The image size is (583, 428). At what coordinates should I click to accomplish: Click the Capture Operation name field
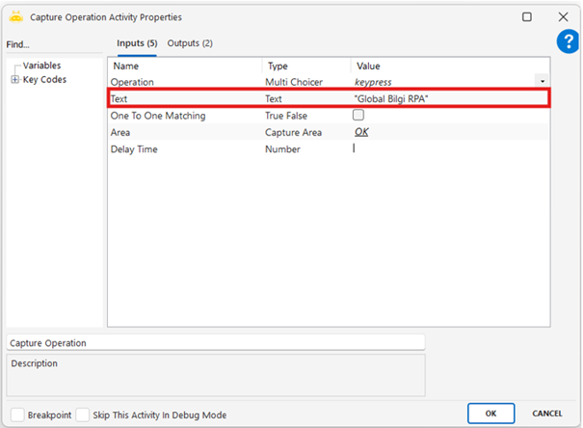pos(215,342)
